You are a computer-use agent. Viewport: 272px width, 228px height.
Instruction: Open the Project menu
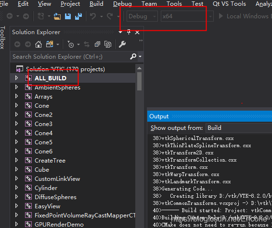70,4
